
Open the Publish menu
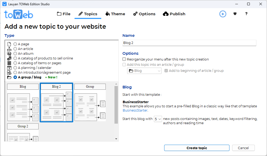(174, 14)
